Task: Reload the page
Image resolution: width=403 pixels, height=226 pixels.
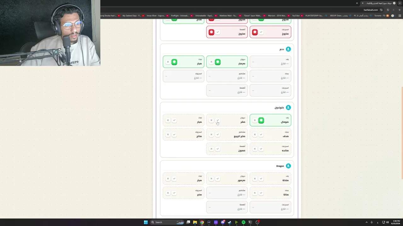Action: click(388, 10)
